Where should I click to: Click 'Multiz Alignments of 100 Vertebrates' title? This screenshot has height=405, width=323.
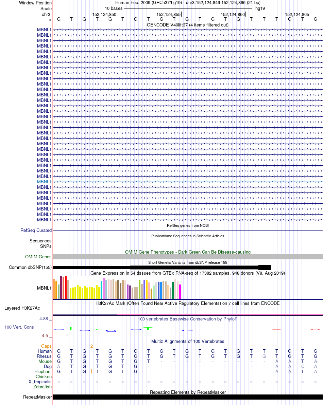click(x=188, y=341)
